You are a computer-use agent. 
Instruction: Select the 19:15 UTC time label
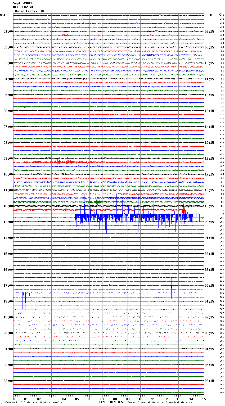209,206
